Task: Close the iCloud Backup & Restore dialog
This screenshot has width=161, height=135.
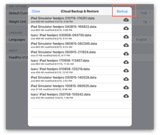Action: point(36,11)
